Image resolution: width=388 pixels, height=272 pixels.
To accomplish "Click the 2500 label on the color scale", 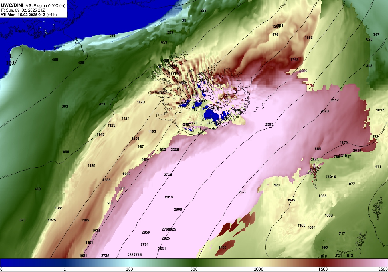I will point(383,269).
